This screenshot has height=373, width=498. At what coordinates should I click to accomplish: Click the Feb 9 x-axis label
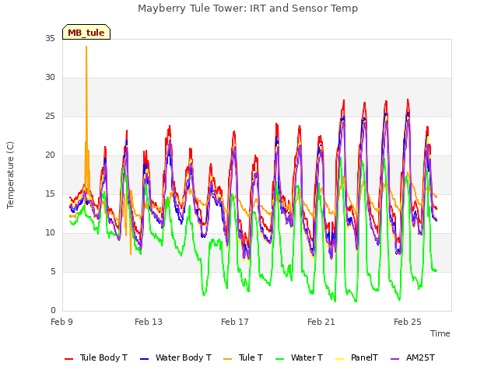coord(62,322)
